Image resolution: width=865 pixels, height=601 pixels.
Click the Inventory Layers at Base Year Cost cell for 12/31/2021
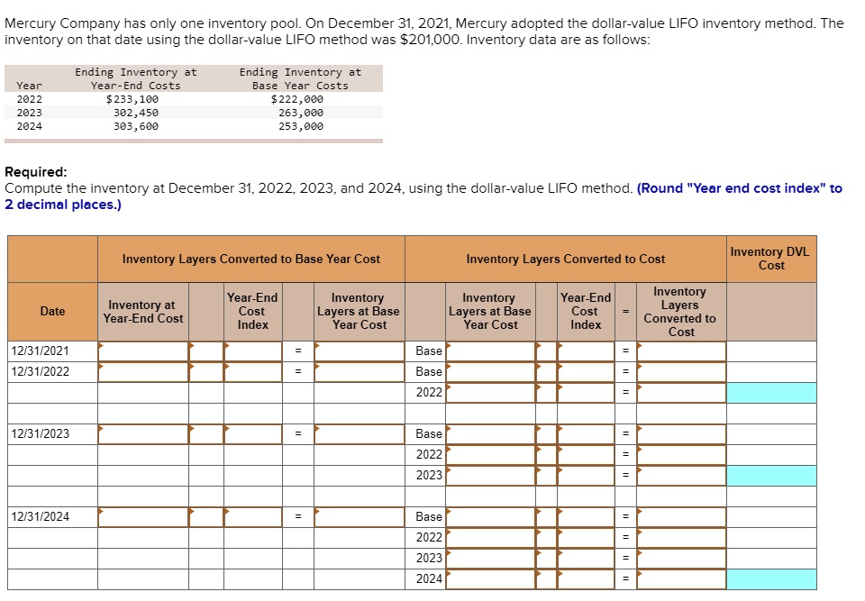(x=358, y=351)
